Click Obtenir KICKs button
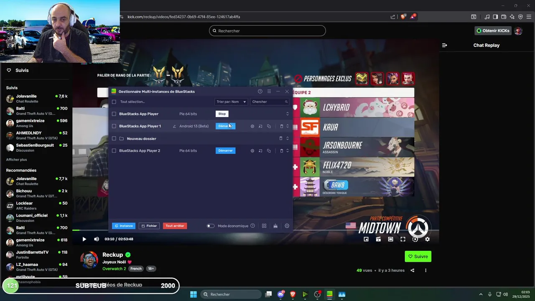535x301 pixels. tap(493, 31)
